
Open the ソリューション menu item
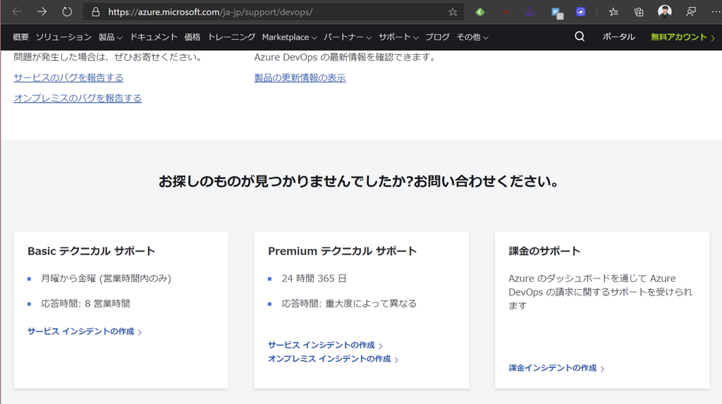pos(63,37)
